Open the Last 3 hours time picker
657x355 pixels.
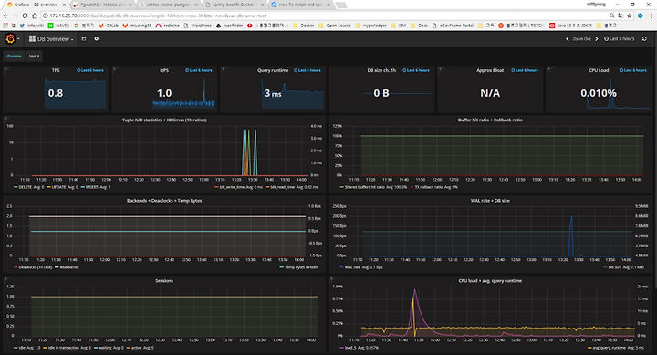tap(620, 39)
